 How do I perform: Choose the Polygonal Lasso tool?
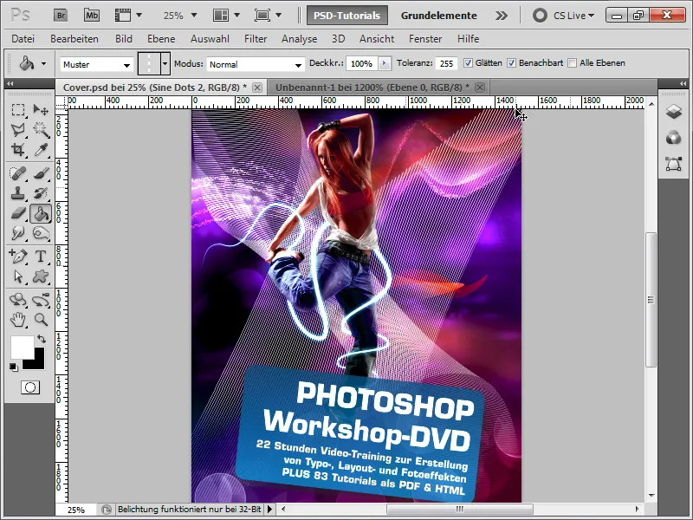(18, 129)
